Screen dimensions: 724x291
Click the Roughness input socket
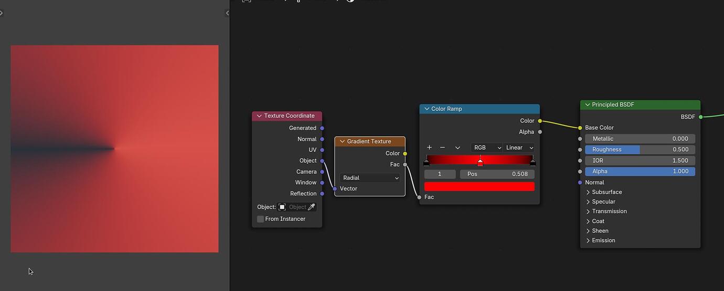pyautogui.click(x=580, y=150)
